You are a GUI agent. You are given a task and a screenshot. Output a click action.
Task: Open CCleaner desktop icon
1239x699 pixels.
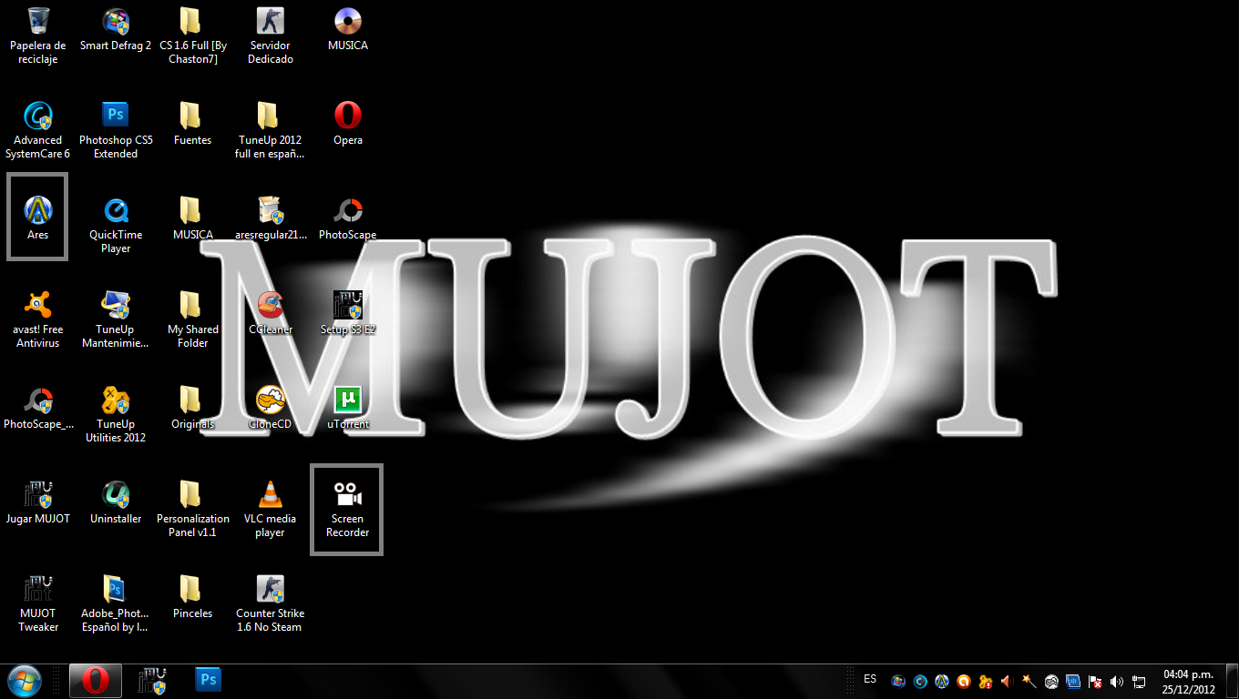tap(270, 306)
